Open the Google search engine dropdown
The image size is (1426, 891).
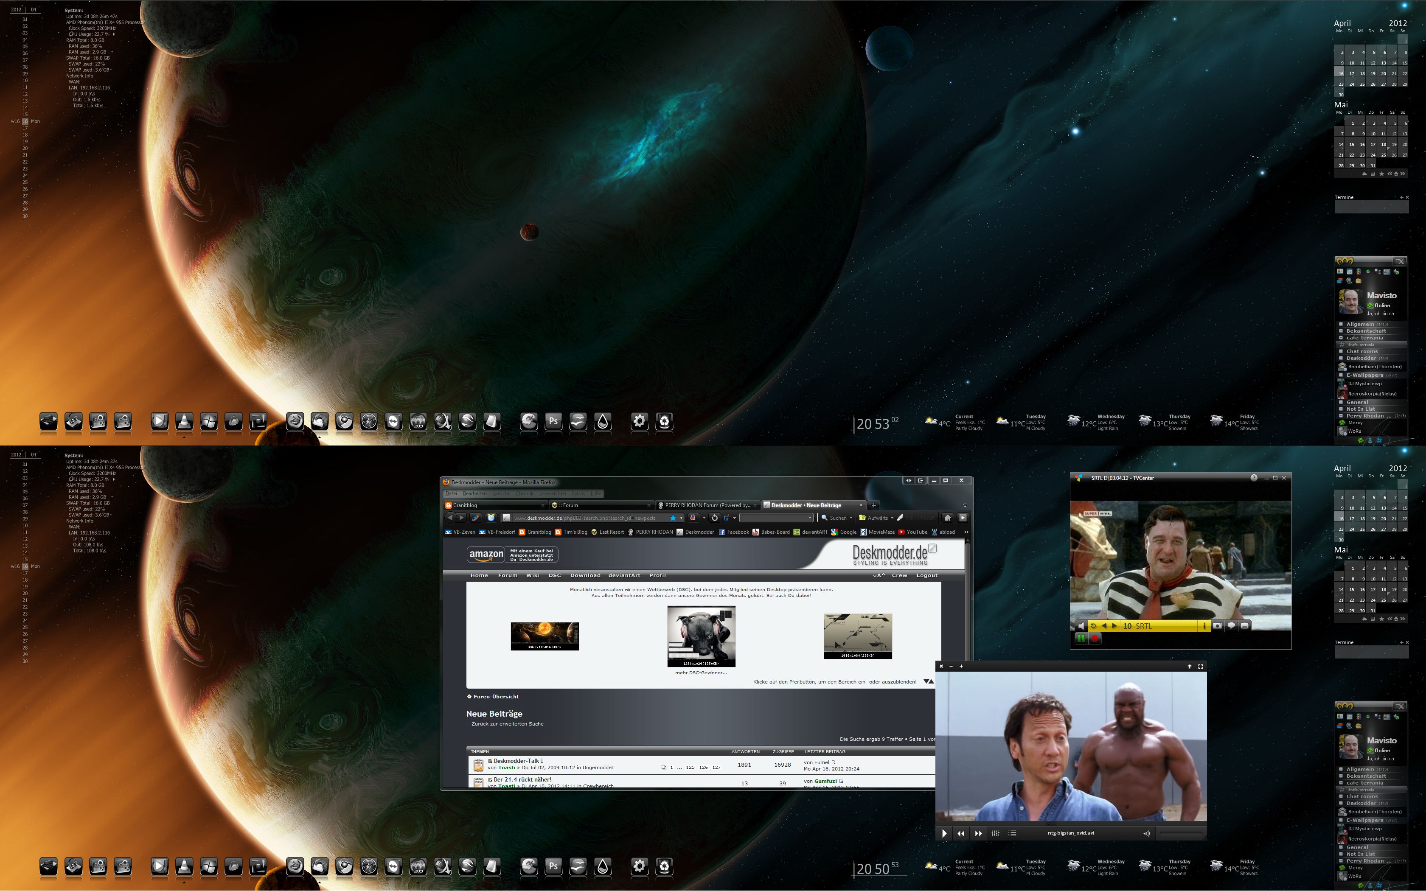(734, 518)
